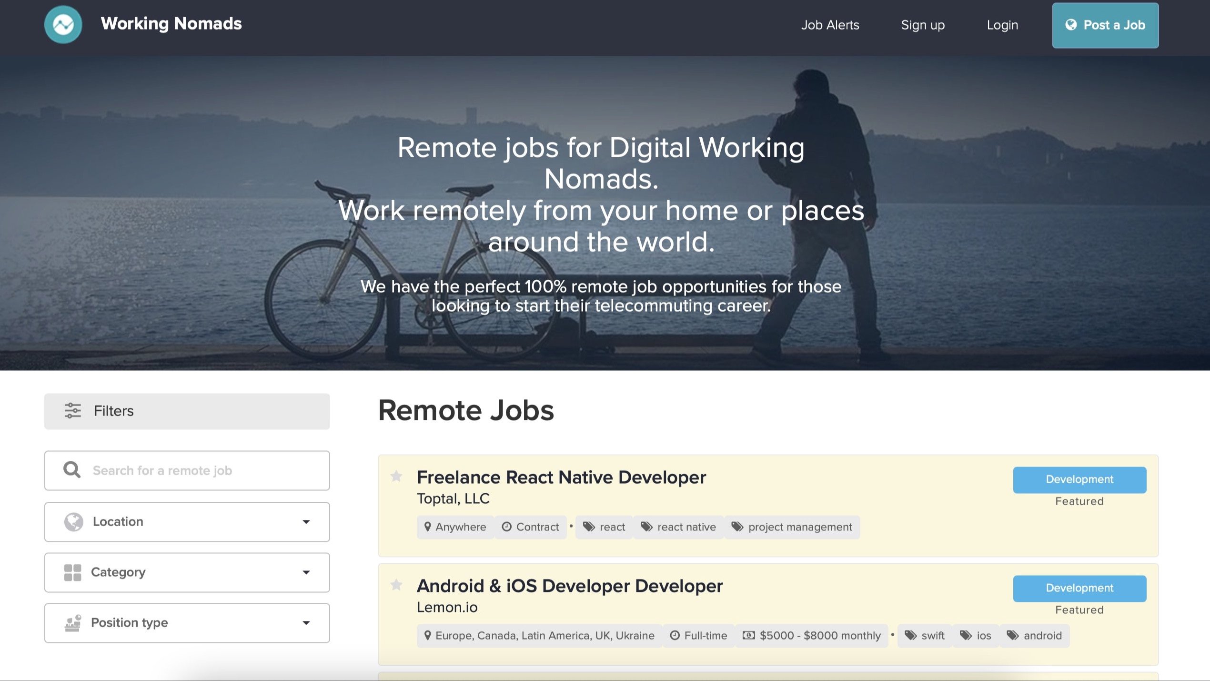Go to Sign up page

coord(923,25)
